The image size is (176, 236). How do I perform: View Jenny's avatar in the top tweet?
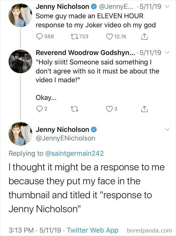click(x=20, y=15)
